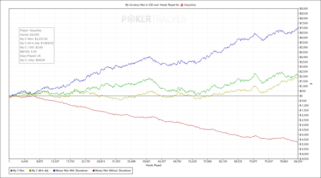
Task: Click the 17,743 x-axis tick label
Action: click(x=70, y=162)
